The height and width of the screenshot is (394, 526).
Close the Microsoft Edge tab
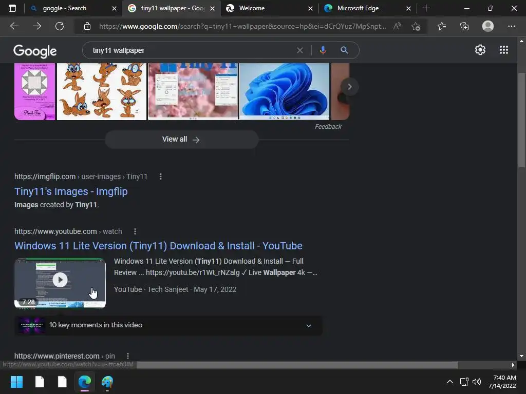pos(408,8)
